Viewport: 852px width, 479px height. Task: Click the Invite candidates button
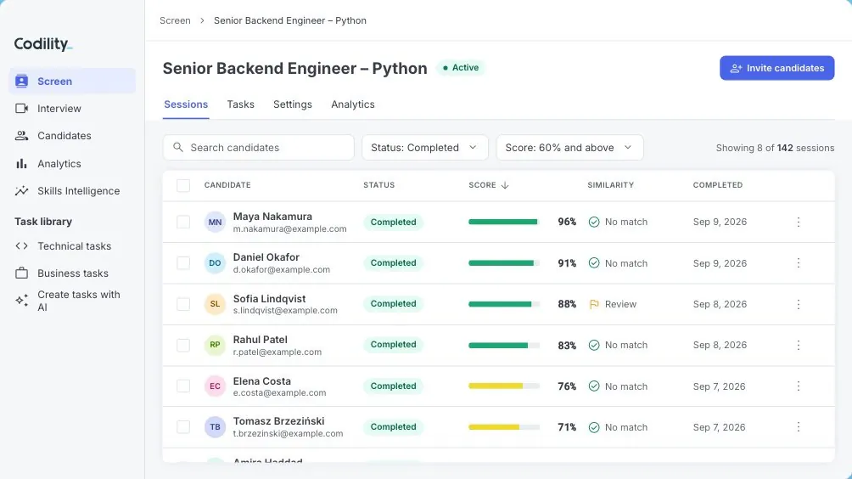point(777,68)
